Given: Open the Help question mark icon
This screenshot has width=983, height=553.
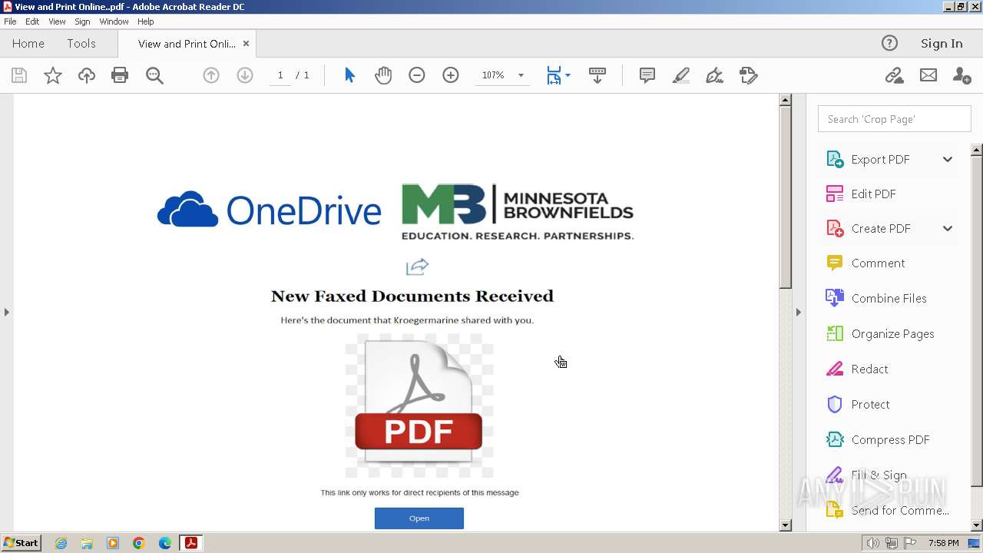Looking at the screenshot, I should tap(889, 44).
